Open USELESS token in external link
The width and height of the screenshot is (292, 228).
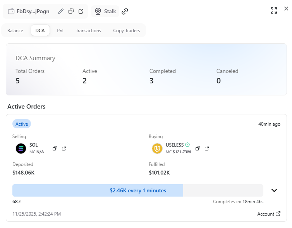pos(207,149)
